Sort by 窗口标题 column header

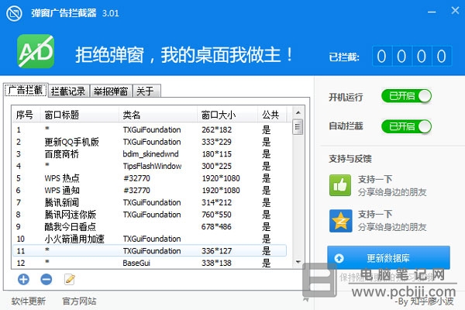coord(80,115)
